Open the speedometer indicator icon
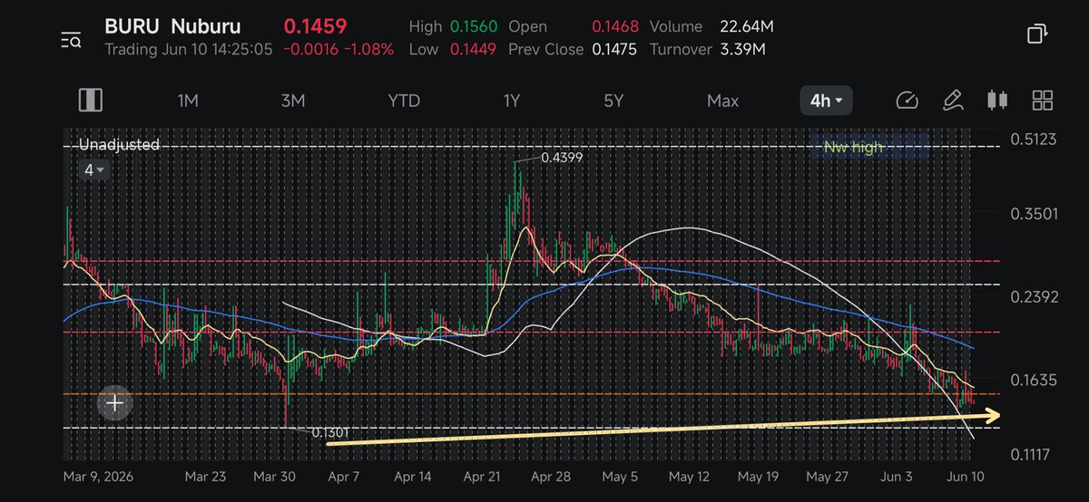This screenshot has width=1089, height=502. coord(907,101)
